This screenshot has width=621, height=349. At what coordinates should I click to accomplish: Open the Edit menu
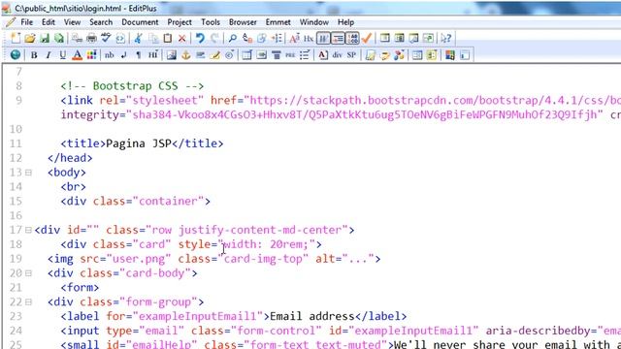click(x=49, y=22)
